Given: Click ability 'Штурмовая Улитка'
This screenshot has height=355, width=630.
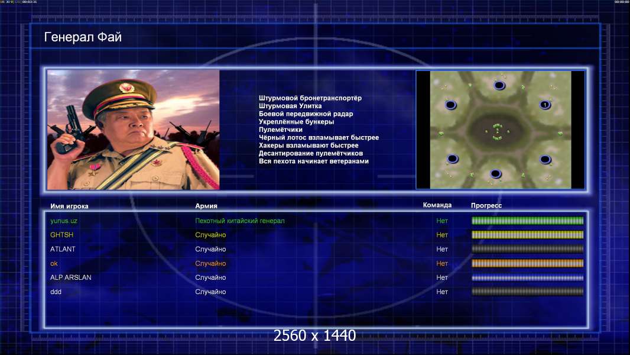Looking at the screenshot, I should 290,106.
